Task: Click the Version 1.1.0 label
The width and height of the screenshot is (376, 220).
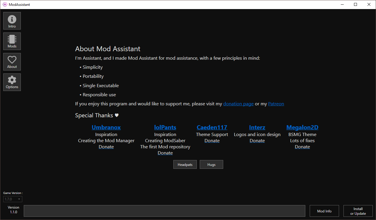Action: pyautogui.click(x=13, y=209)
